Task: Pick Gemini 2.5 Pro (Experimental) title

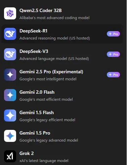Action: [x=51, y=72]
